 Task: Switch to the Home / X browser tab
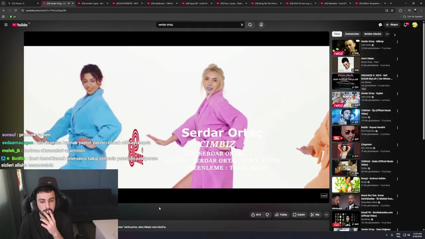tap(23, 3)
